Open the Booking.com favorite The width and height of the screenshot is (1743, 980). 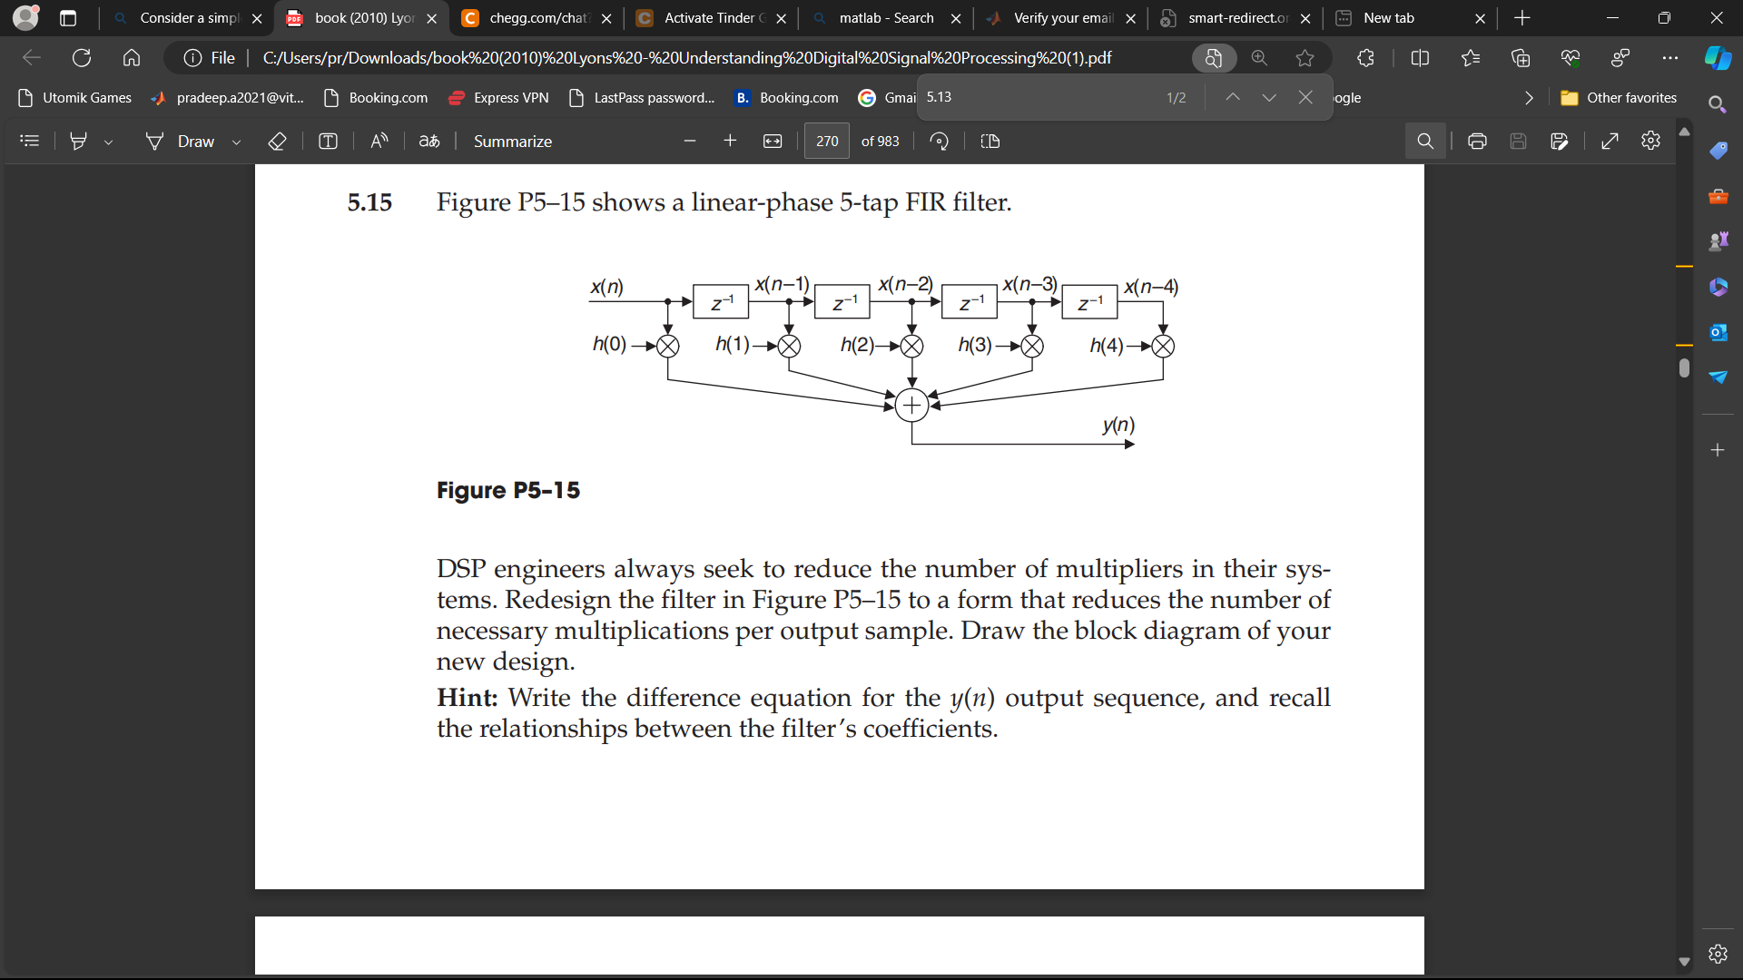(x=386, y=98)
